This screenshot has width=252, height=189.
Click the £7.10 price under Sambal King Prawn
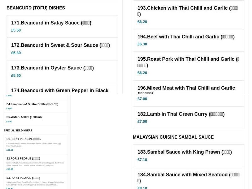pyautogui.click(x=142, y=160)
